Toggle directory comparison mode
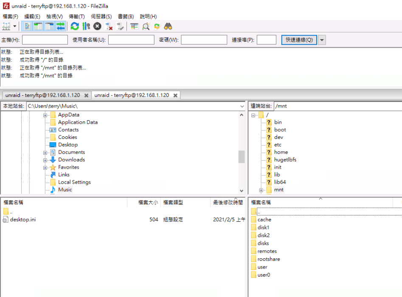The image size is (402, 297). point(146,26)
